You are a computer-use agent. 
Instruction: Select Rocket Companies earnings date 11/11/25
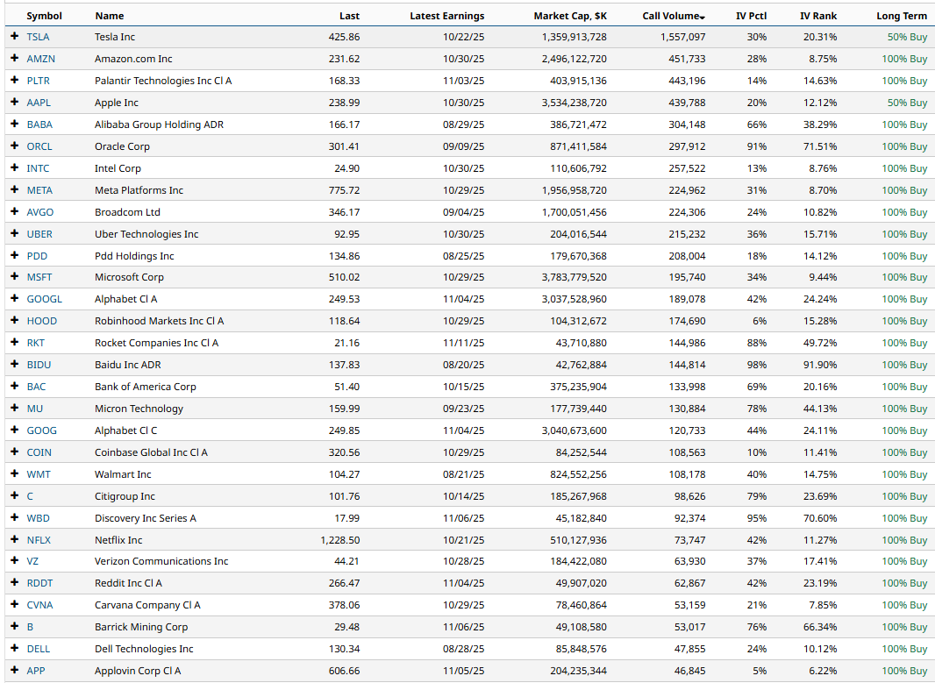[464, 343]
